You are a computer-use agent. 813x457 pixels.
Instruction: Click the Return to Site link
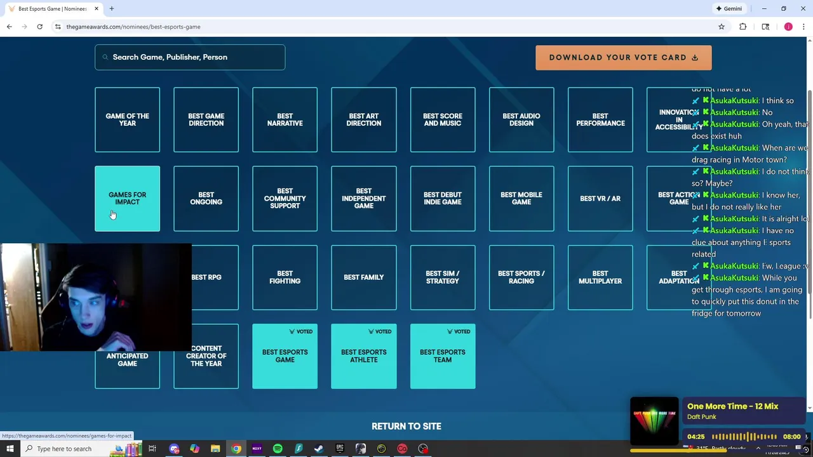[x=406, y=426]
